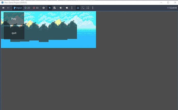
Task: Click the next frame step button
Action: [8, 8]
